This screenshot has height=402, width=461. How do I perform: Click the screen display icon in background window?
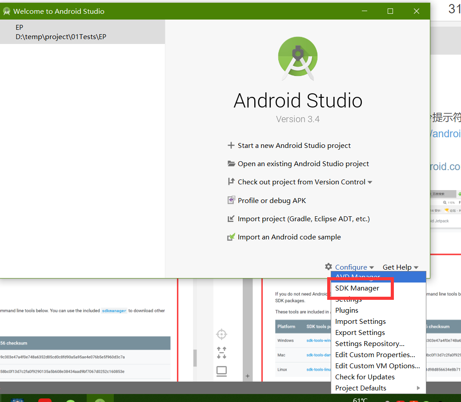pos(221,371)
